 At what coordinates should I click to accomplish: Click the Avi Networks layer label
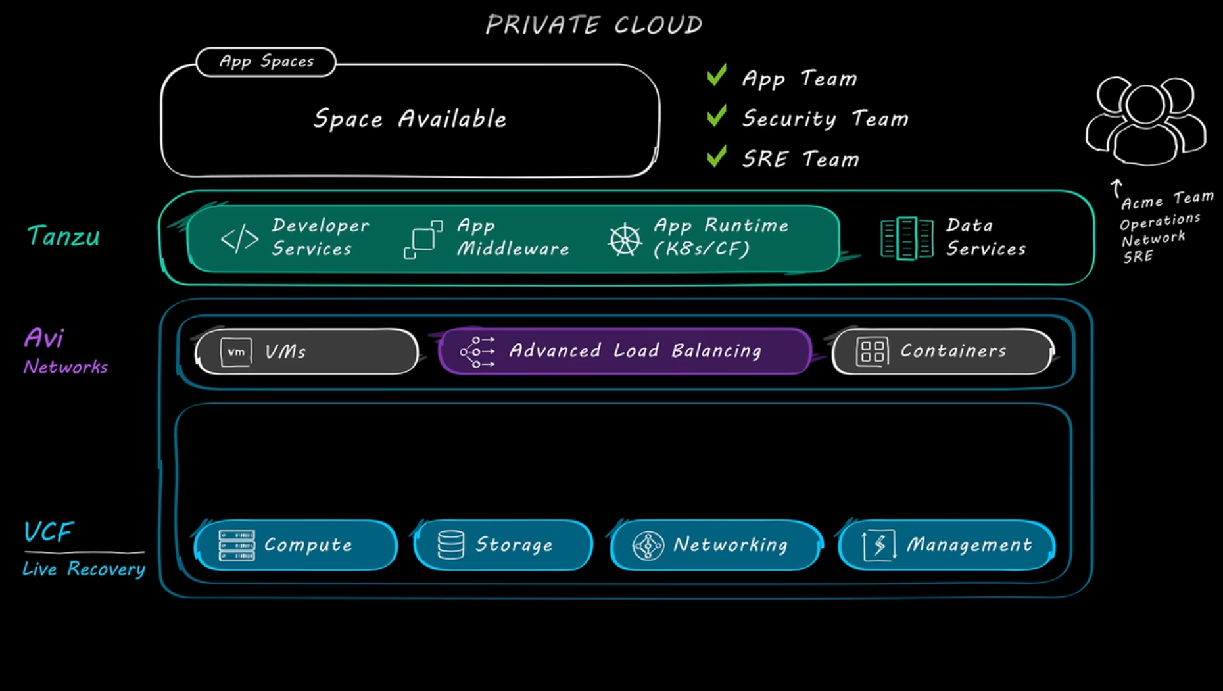point(64,351)
